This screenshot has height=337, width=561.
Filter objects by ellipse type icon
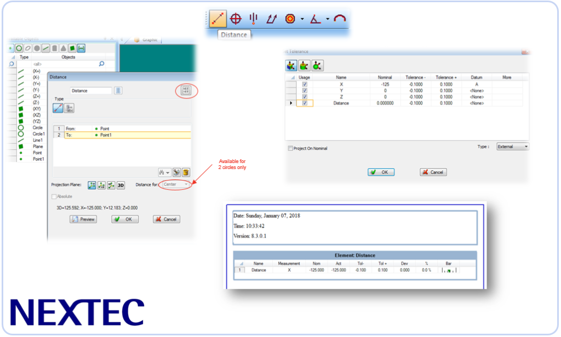[28, 48]
